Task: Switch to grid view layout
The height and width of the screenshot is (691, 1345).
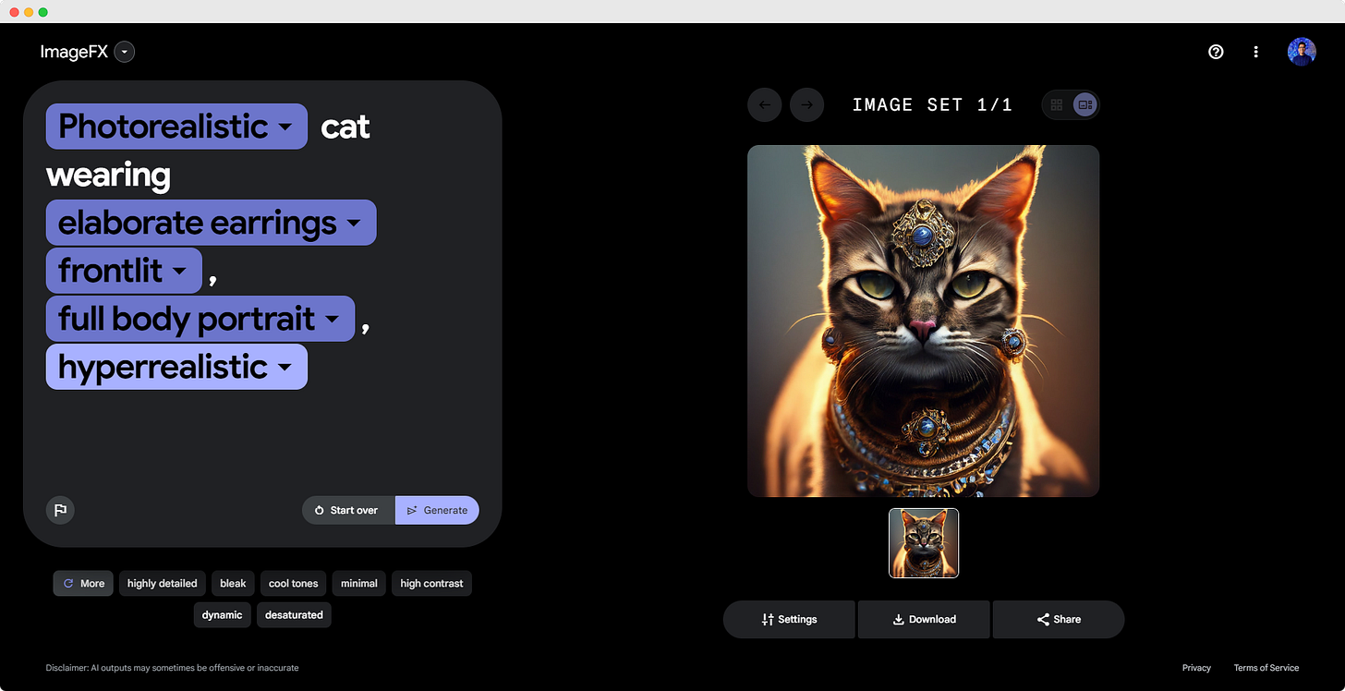Action: click(1057, 104)
